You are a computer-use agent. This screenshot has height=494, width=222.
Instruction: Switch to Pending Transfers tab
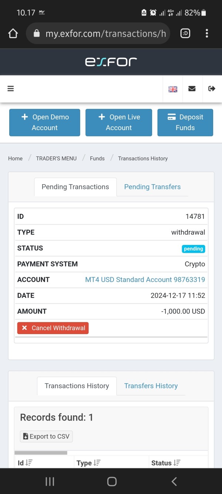152,187
